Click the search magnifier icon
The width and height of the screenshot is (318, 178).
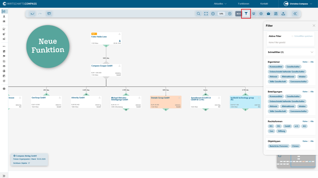pos(198,14)
